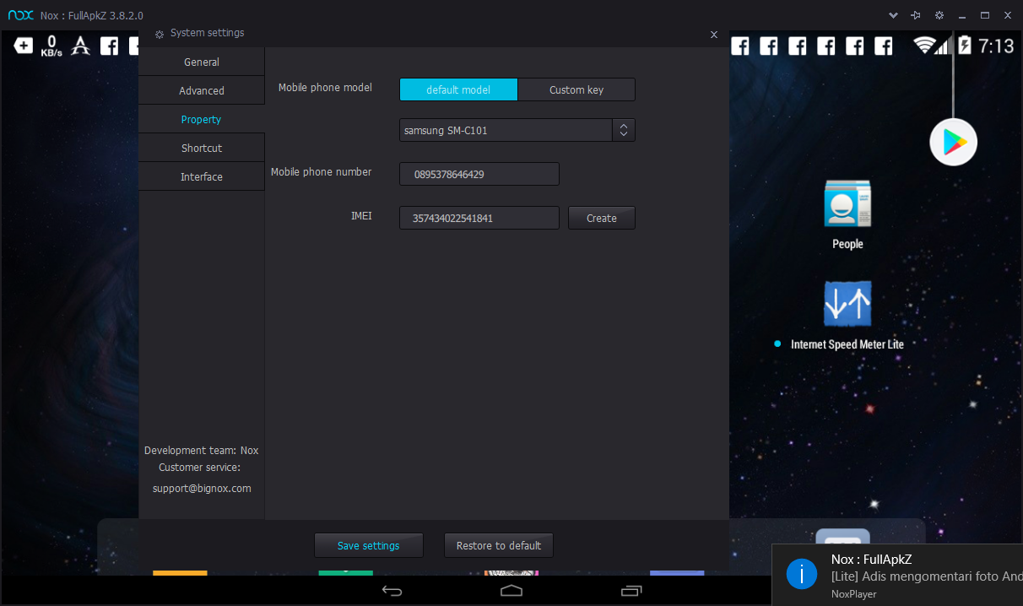Tap the Android Home navigation button
1023x606 pixels.
point(511,590)
